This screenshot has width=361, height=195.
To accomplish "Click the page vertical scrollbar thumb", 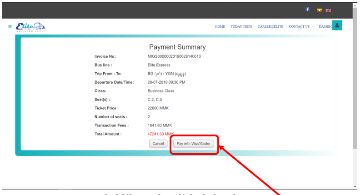I will click(x=355, y=77).
